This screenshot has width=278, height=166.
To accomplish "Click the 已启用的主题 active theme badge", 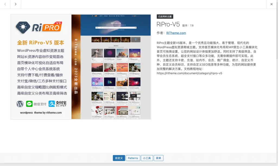I will (165, 17).
